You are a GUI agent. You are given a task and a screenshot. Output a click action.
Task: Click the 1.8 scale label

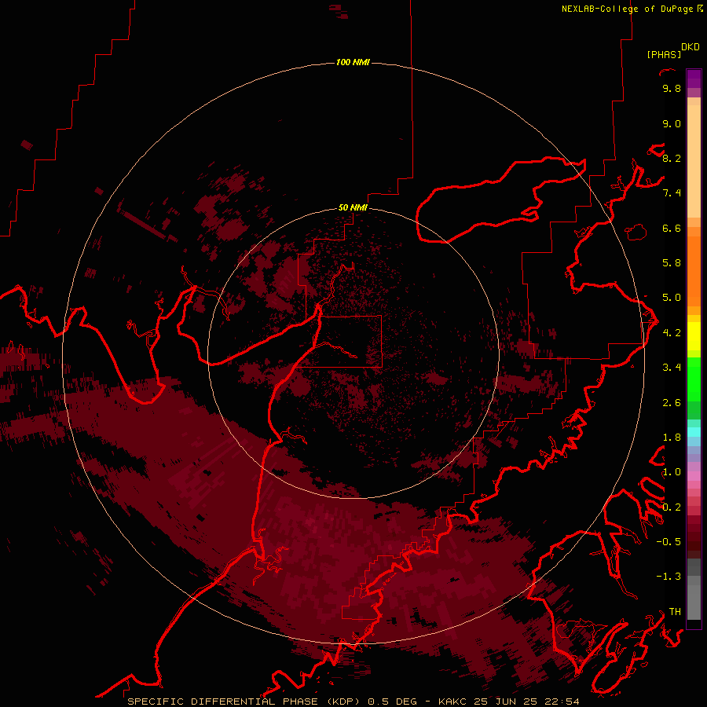(x=672, y=438)
